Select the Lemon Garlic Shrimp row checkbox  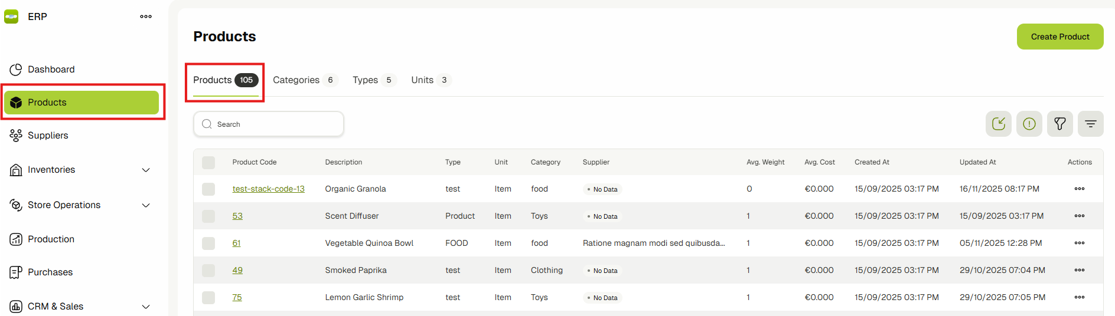(x=208, y=298)
